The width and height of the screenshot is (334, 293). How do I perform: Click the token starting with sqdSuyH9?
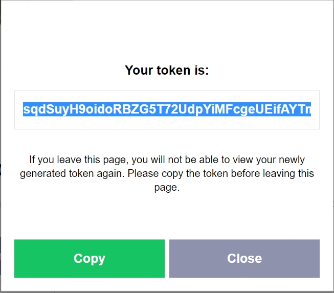[x=167, y=109]
